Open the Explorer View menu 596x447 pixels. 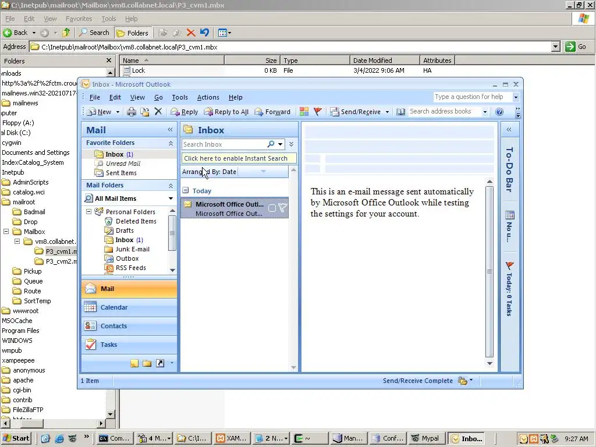pyautogui.click(x=50, y=19)
